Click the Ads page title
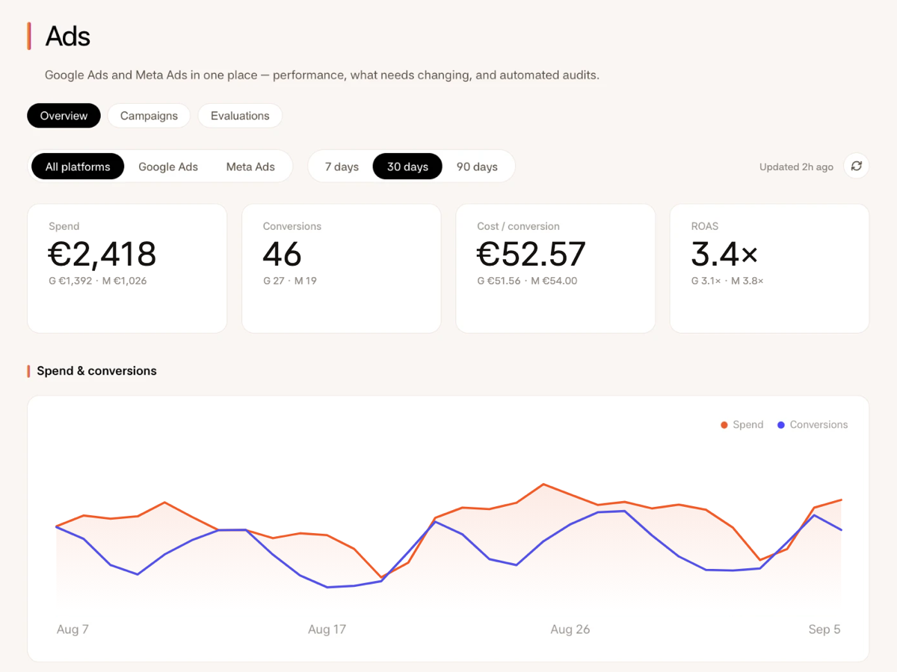 click(x=68, y=36)
